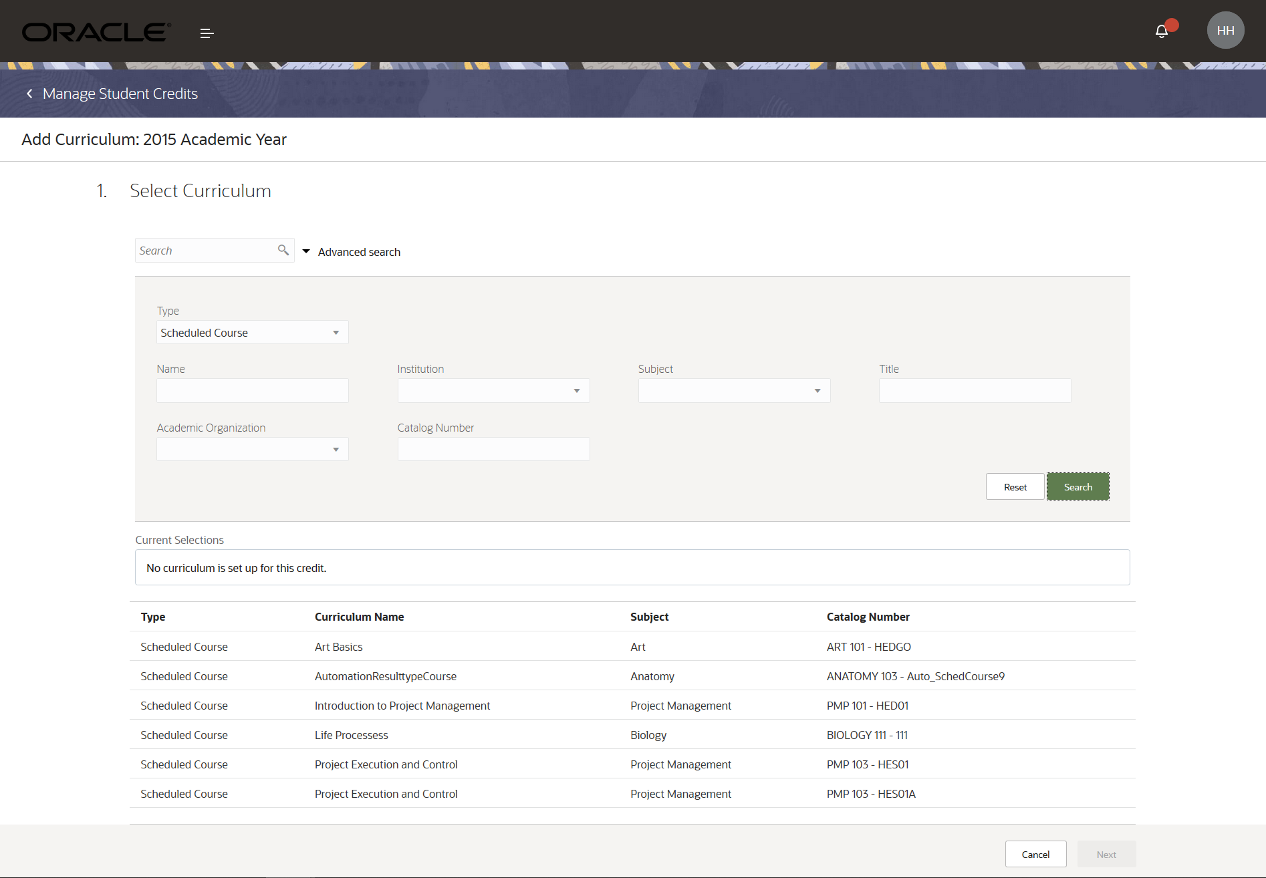Click the Catalog Number input field
This screenshot has height=878, width=1266.
coord(493,450)
